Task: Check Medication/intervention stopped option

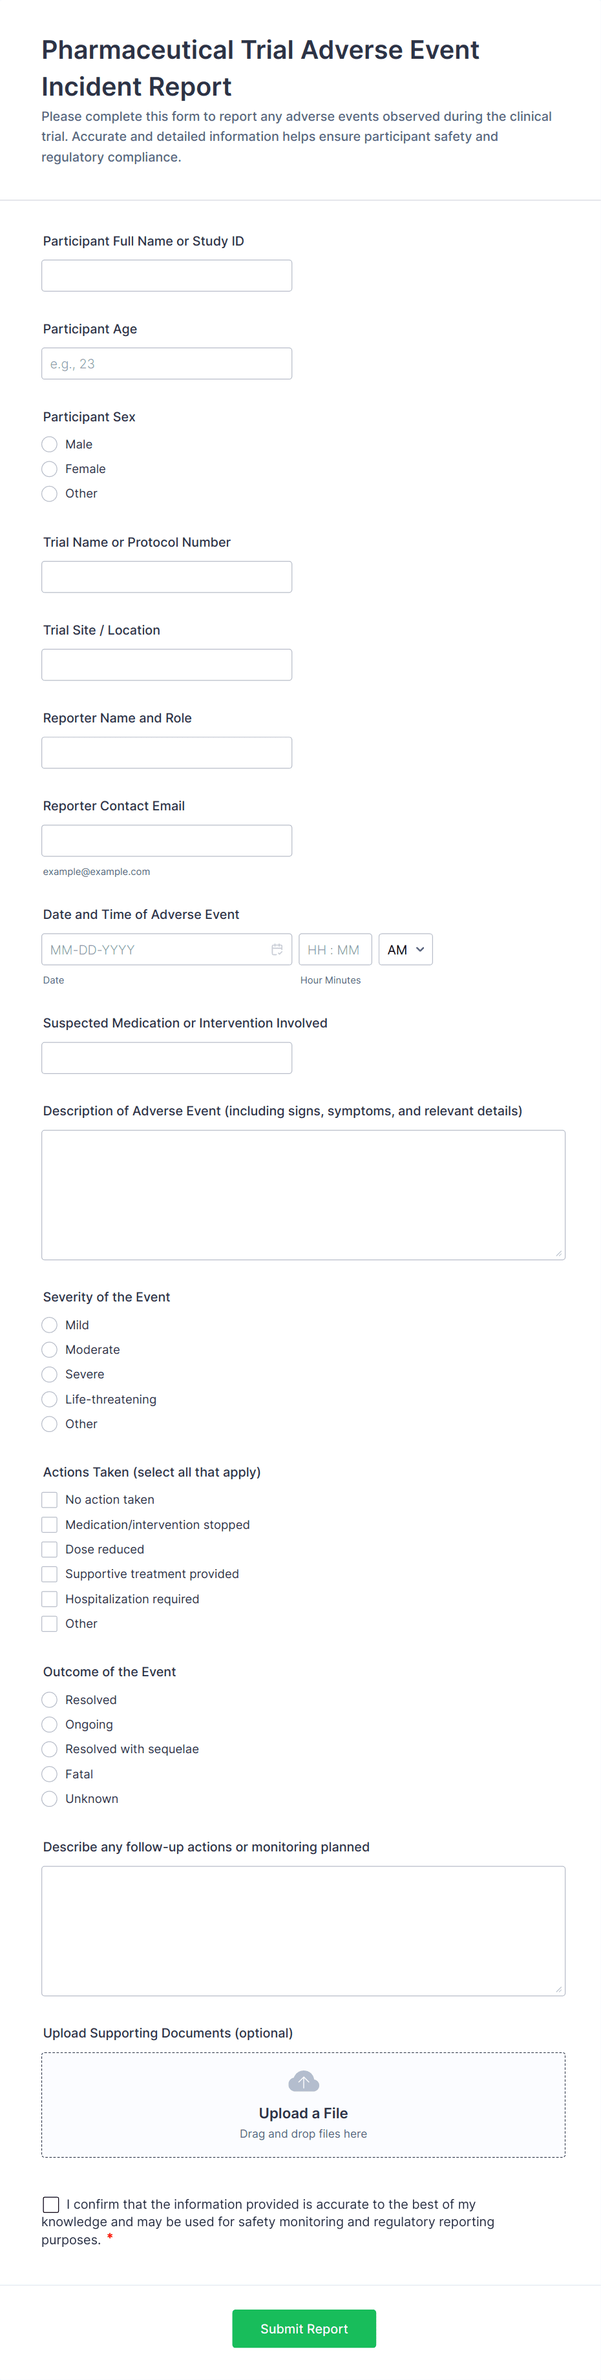Action: coord(50,1524)
